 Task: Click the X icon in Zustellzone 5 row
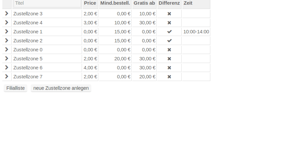[169, 59]
